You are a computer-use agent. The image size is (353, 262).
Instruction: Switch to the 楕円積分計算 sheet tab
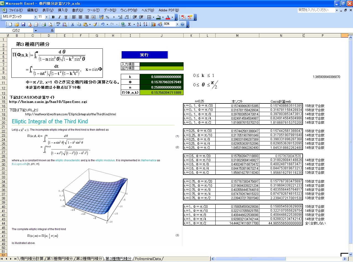click(x=32, y=259)
